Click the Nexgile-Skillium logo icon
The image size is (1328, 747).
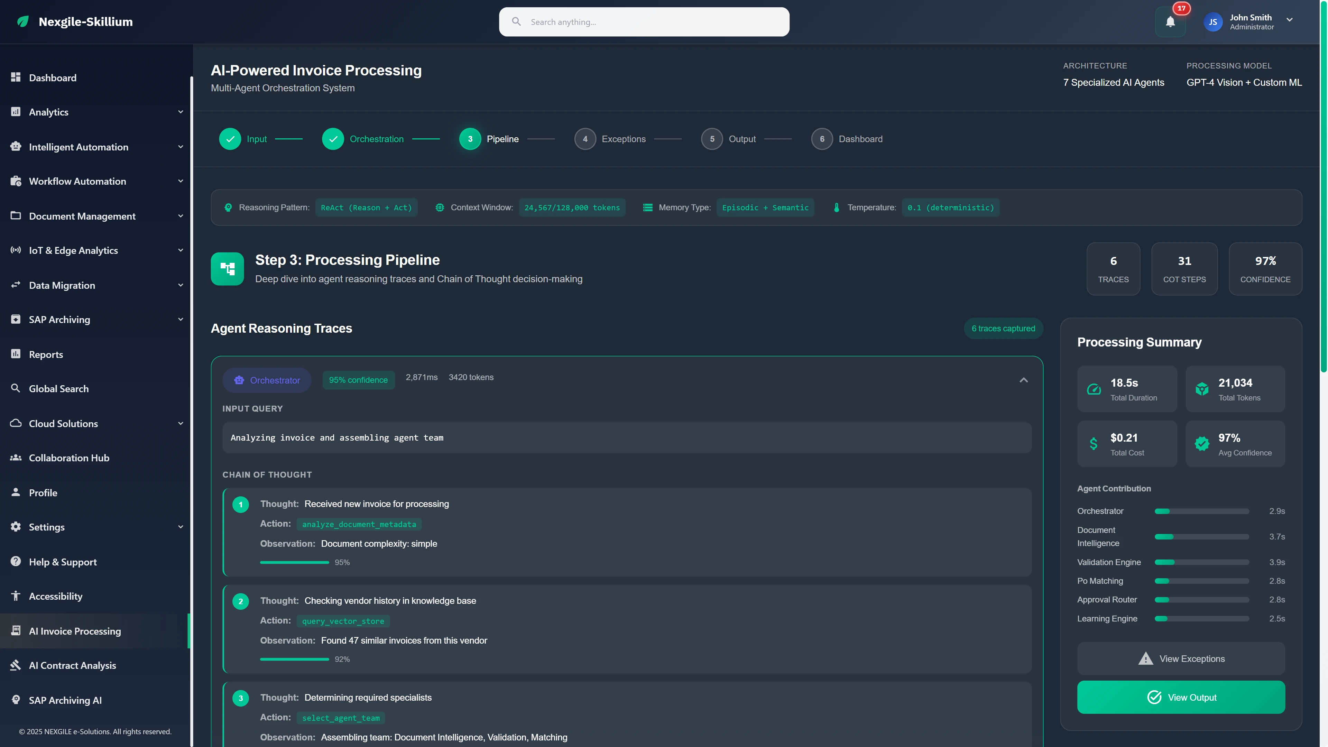pos(23,21)
